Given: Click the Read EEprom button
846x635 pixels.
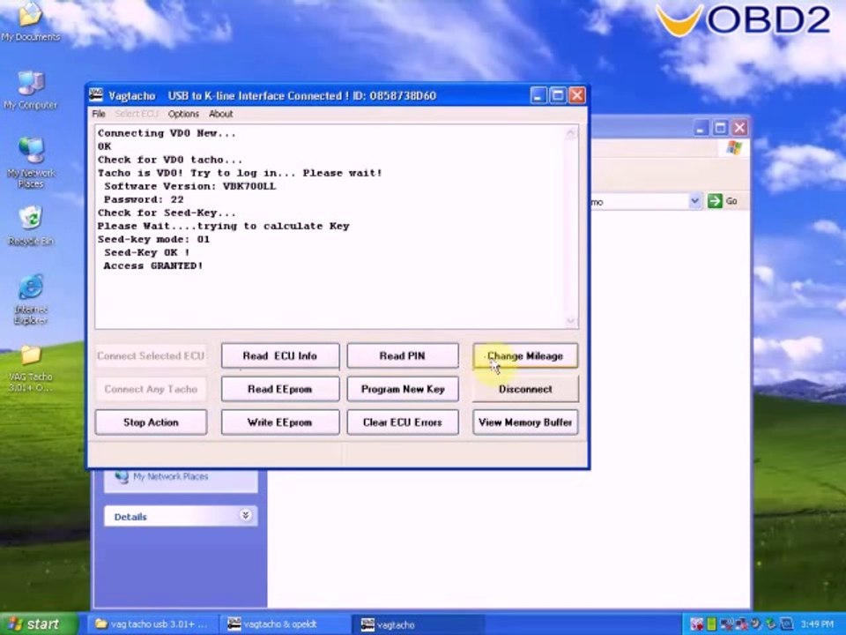Looking at the screenshot, I should [x=280, y=389].
